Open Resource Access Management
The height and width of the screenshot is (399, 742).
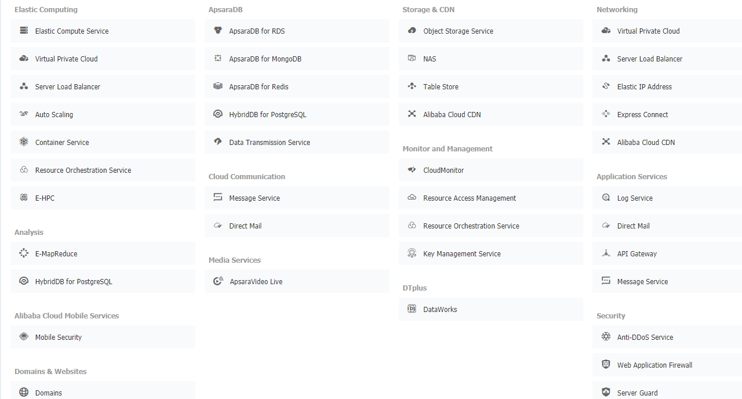tap(491, 198)
